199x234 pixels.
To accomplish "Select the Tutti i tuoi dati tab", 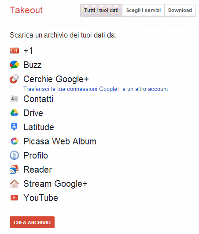I will coord(101,10).
